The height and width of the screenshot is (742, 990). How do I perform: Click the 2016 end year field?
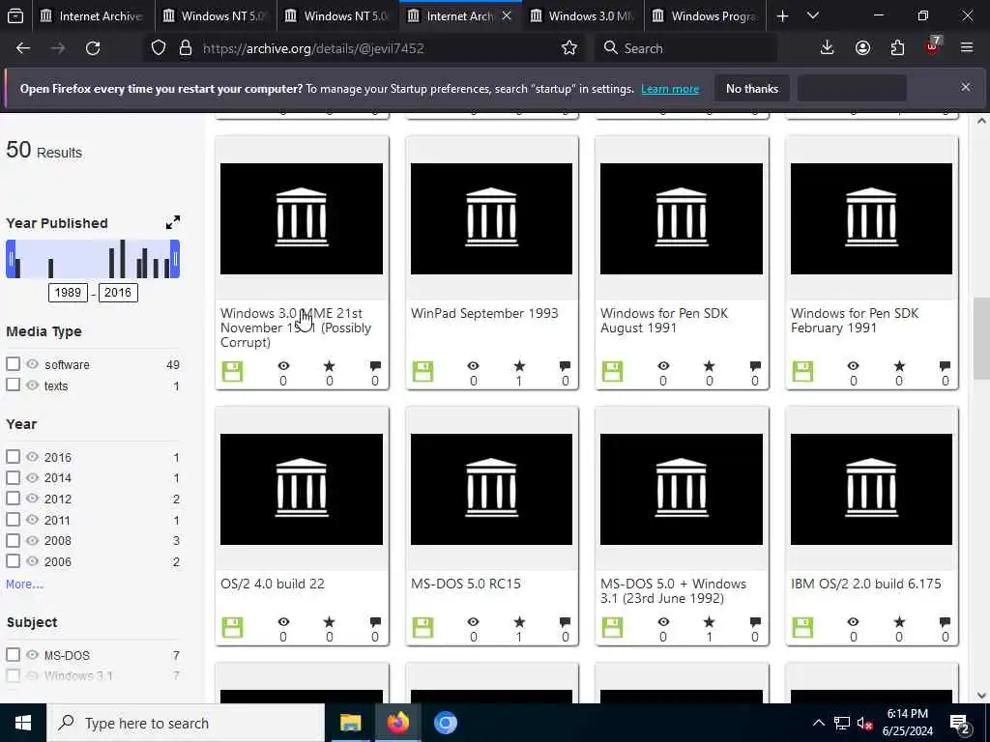(x=118, y=292)
